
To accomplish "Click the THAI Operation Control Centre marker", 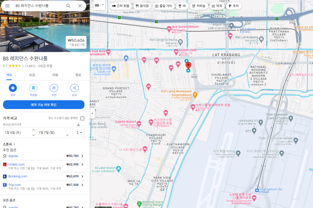I will (x=291, y=118).
